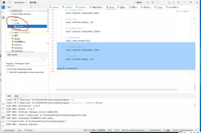Open the user account icon
Screen dimensions: 201x133
click(x=169, y=2)
